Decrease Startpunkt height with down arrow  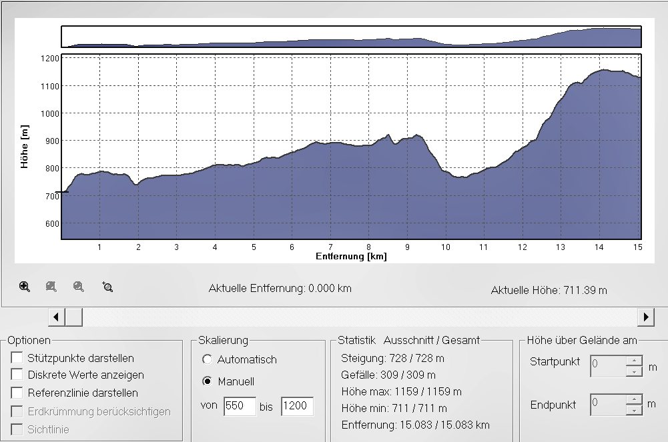[x=633, y=371]
